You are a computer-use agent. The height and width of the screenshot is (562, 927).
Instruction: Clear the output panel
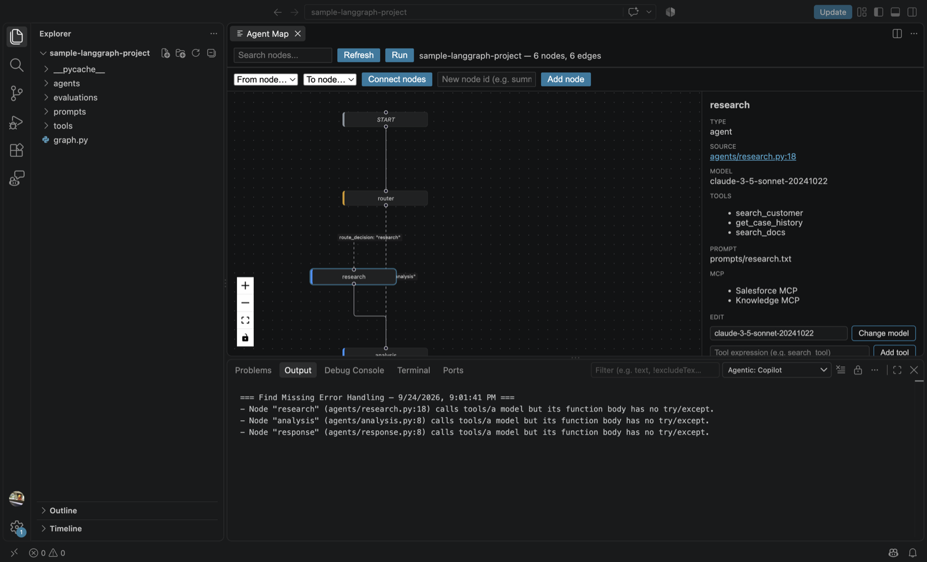pyautogui.click(x=841, y=370)
